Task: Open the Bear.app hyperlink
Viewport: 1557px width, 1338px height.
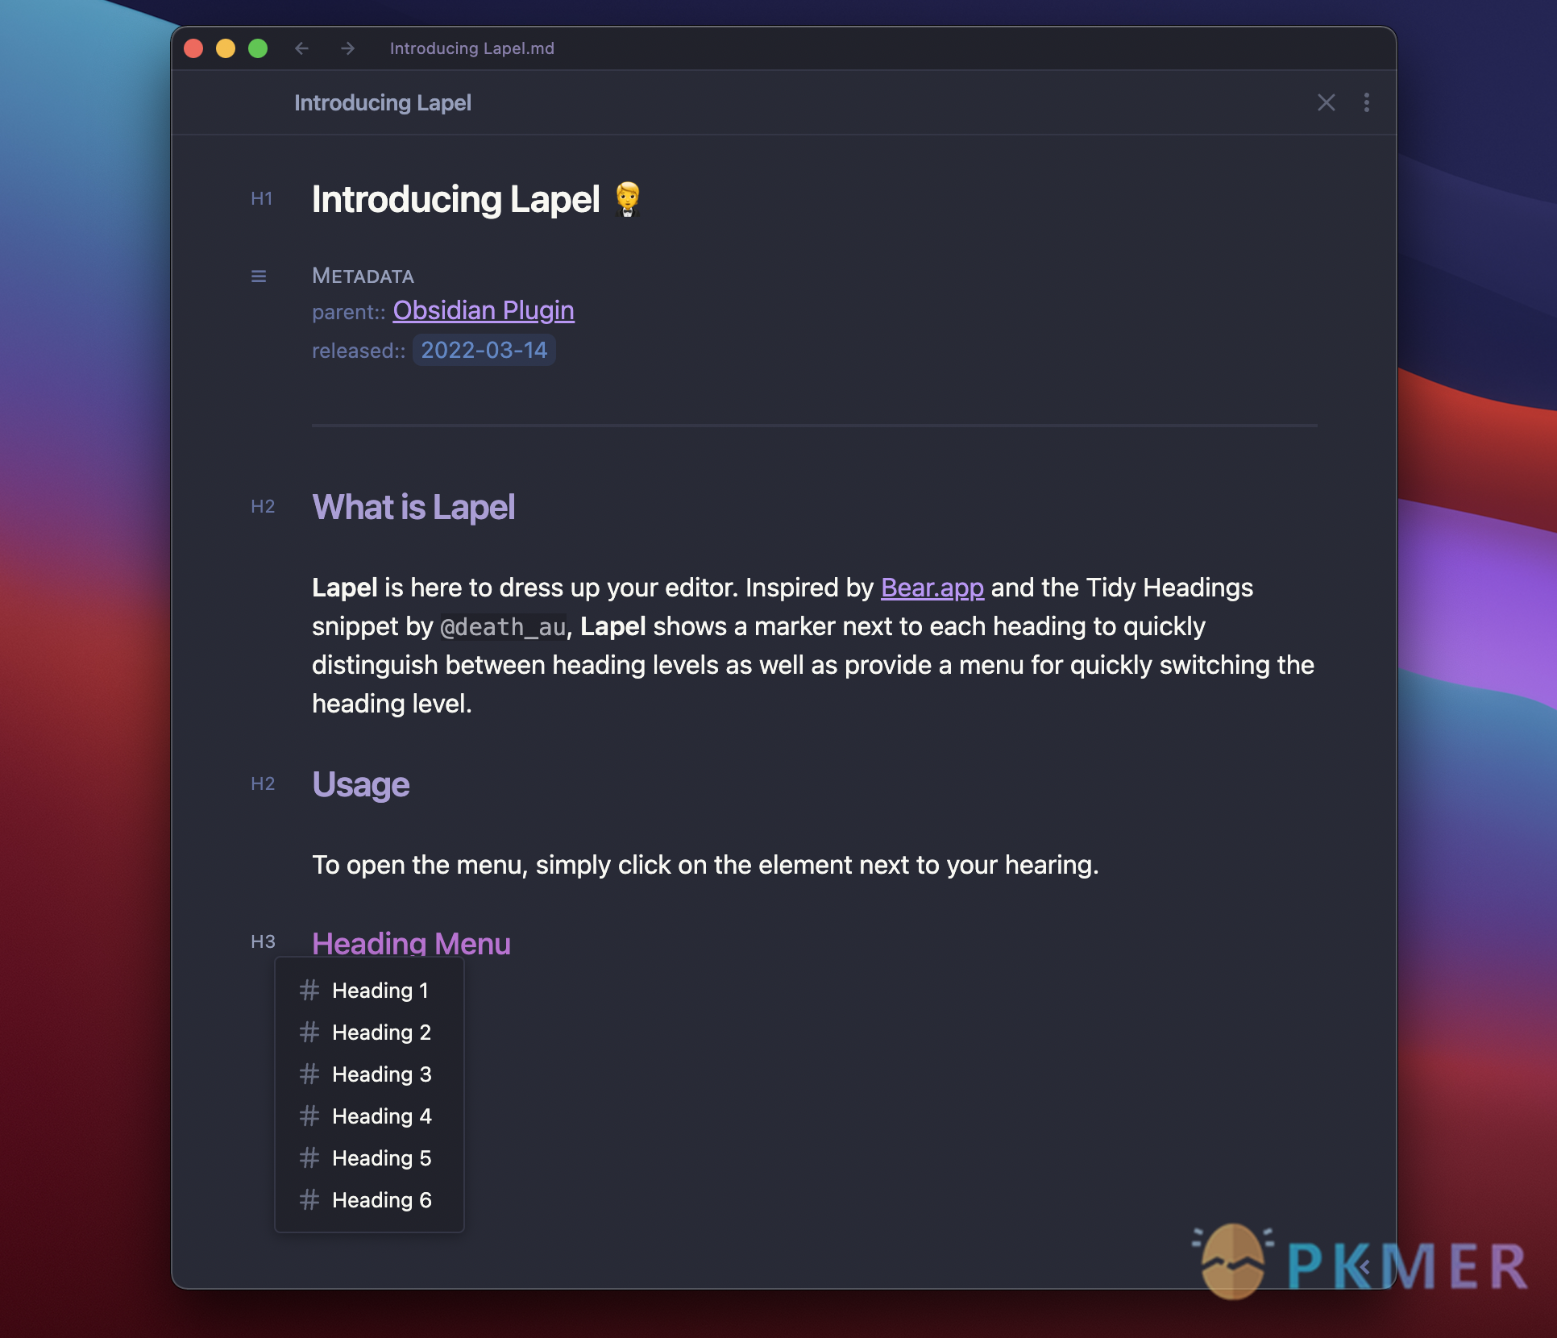Action: [x=932, y=587]
